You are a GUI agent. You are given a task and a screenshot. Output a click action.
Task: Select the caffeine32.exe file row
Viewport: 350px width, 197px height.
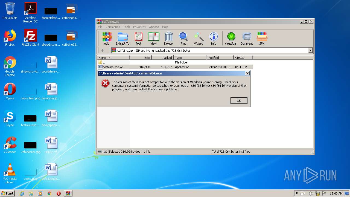(175, 67)
